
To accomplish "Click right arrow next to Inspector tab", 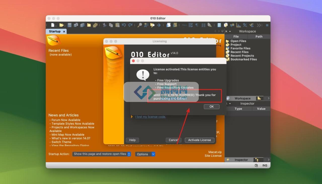I will (268, 160).
